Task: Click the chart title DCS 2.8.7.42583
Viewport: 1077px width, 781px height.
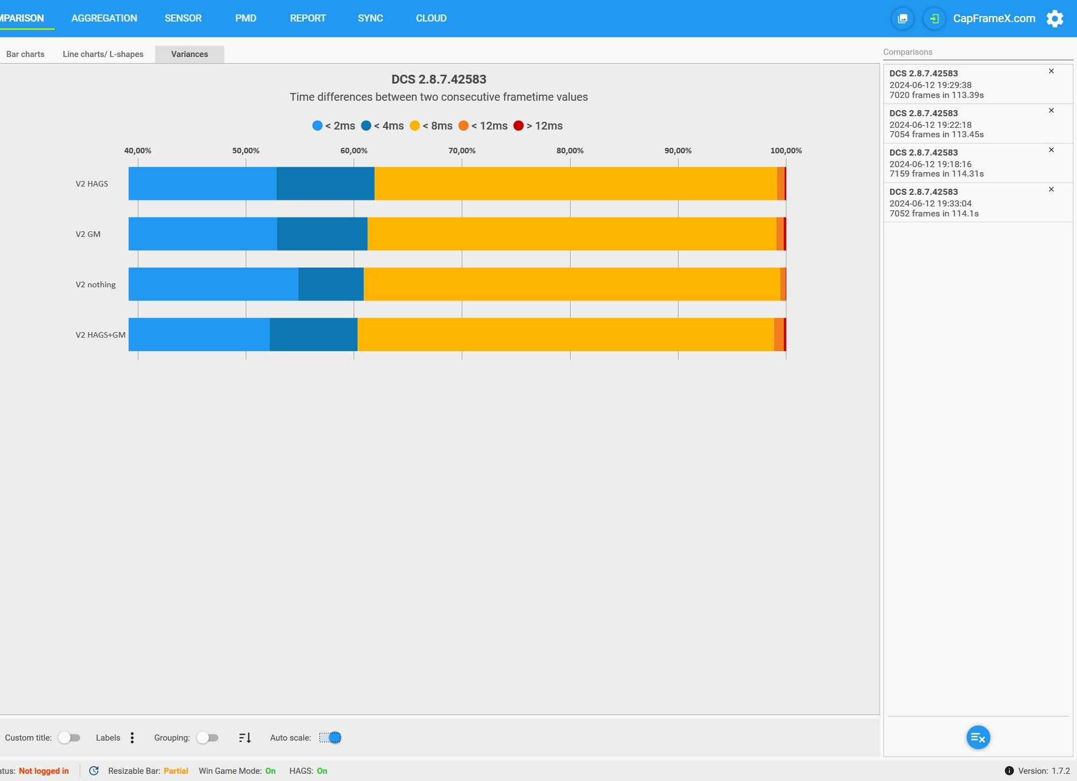Action: click(x=439, y=79)
